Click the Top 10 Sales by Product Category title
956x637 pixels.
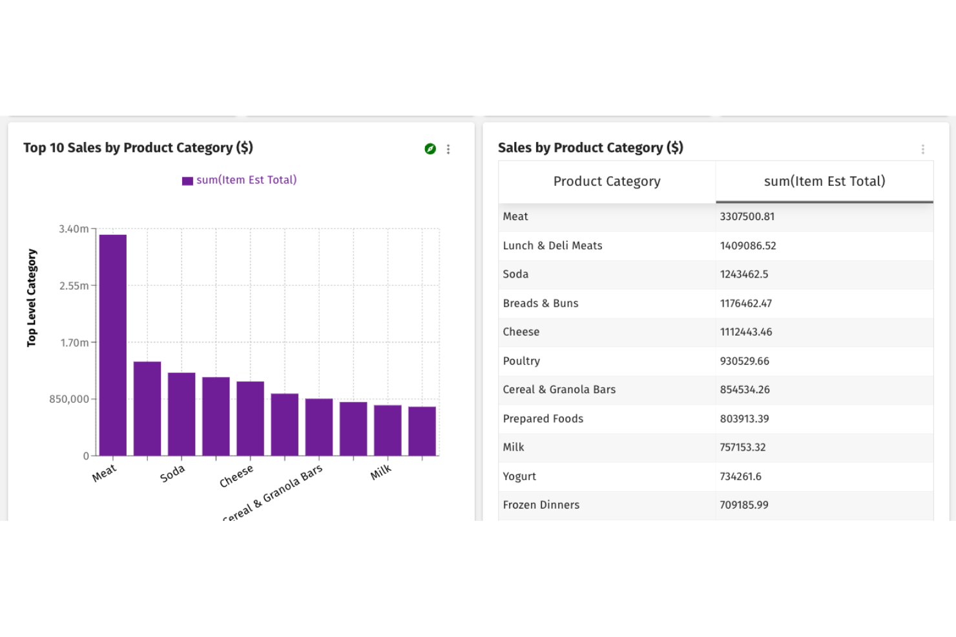click(x=138, y=148)
